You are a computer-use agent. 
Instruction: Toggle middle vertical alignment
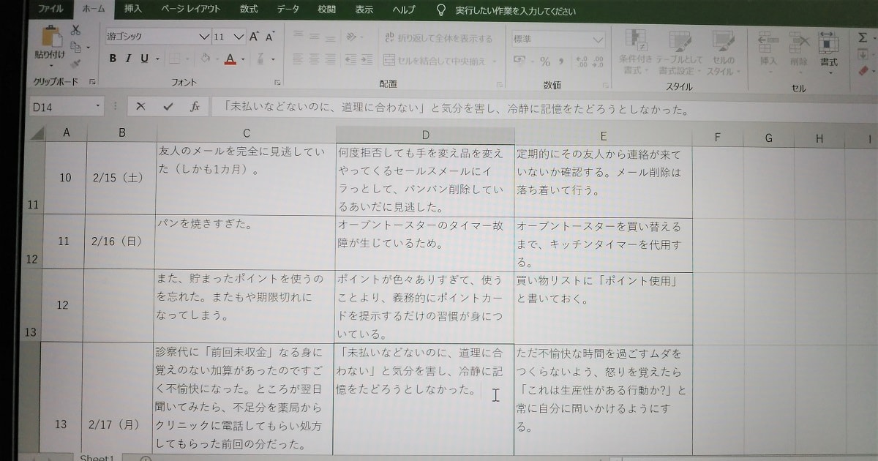click(313, 37)
